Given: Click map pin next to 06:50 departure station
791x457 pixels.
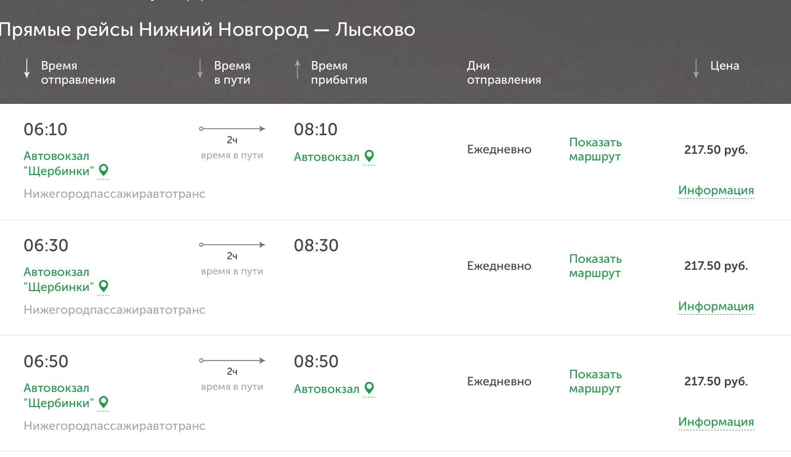Looking at the screenshot, I should pos(104,402).
